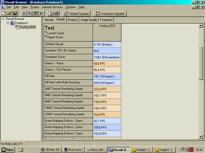Switch to the Results tab
The width and height of the screenshot is (205, 153).
click(49, 20)
